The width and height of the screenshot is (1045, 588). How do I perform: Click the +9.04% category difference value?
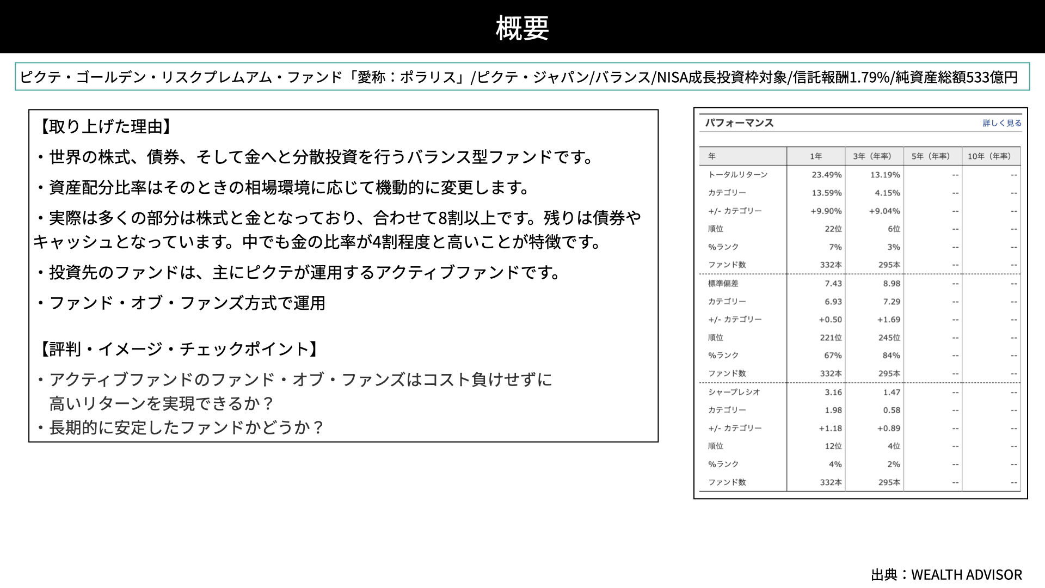tap(884, 211)
